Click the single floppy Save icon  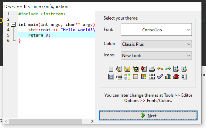click(127, 69)
